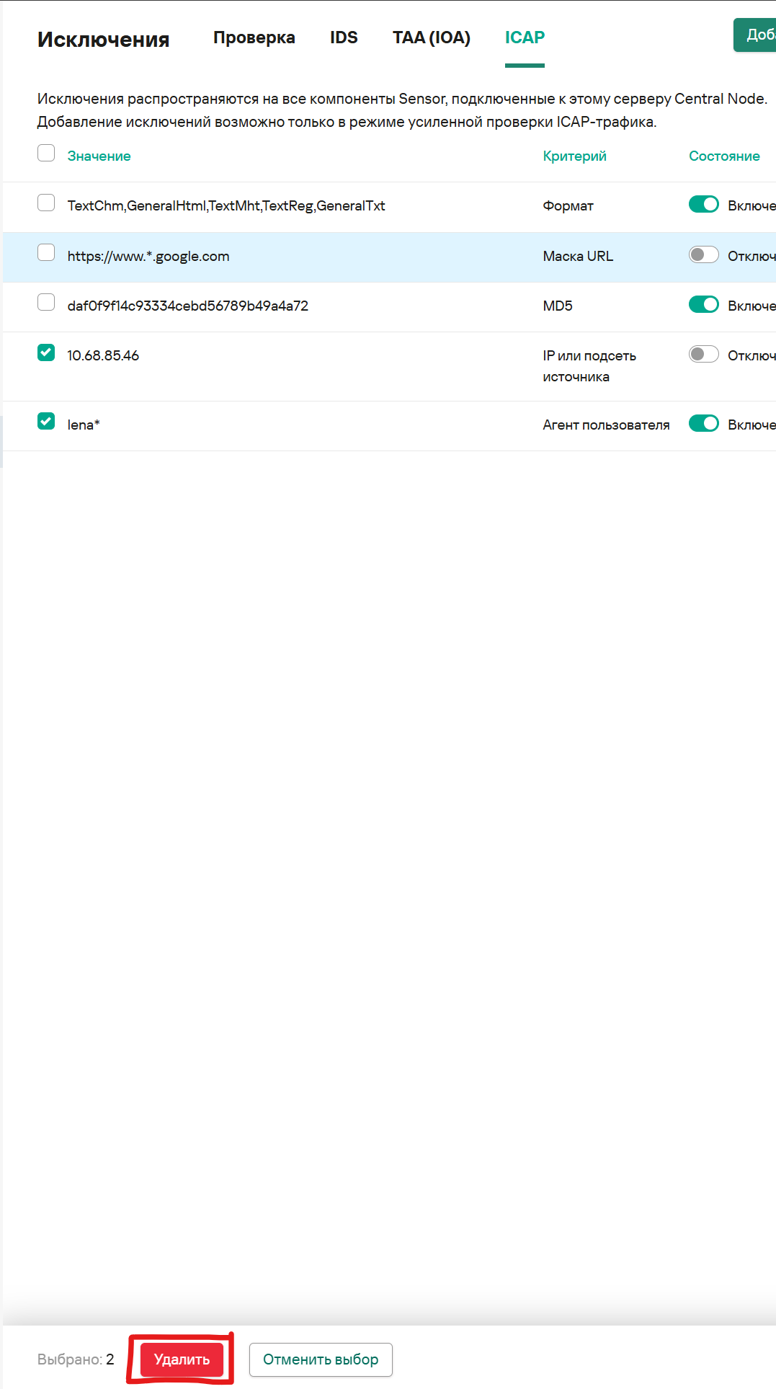Switch to the Проверка tab
Image resolution: width=776 pixels, height=1389 pixels.
point(254,37)
